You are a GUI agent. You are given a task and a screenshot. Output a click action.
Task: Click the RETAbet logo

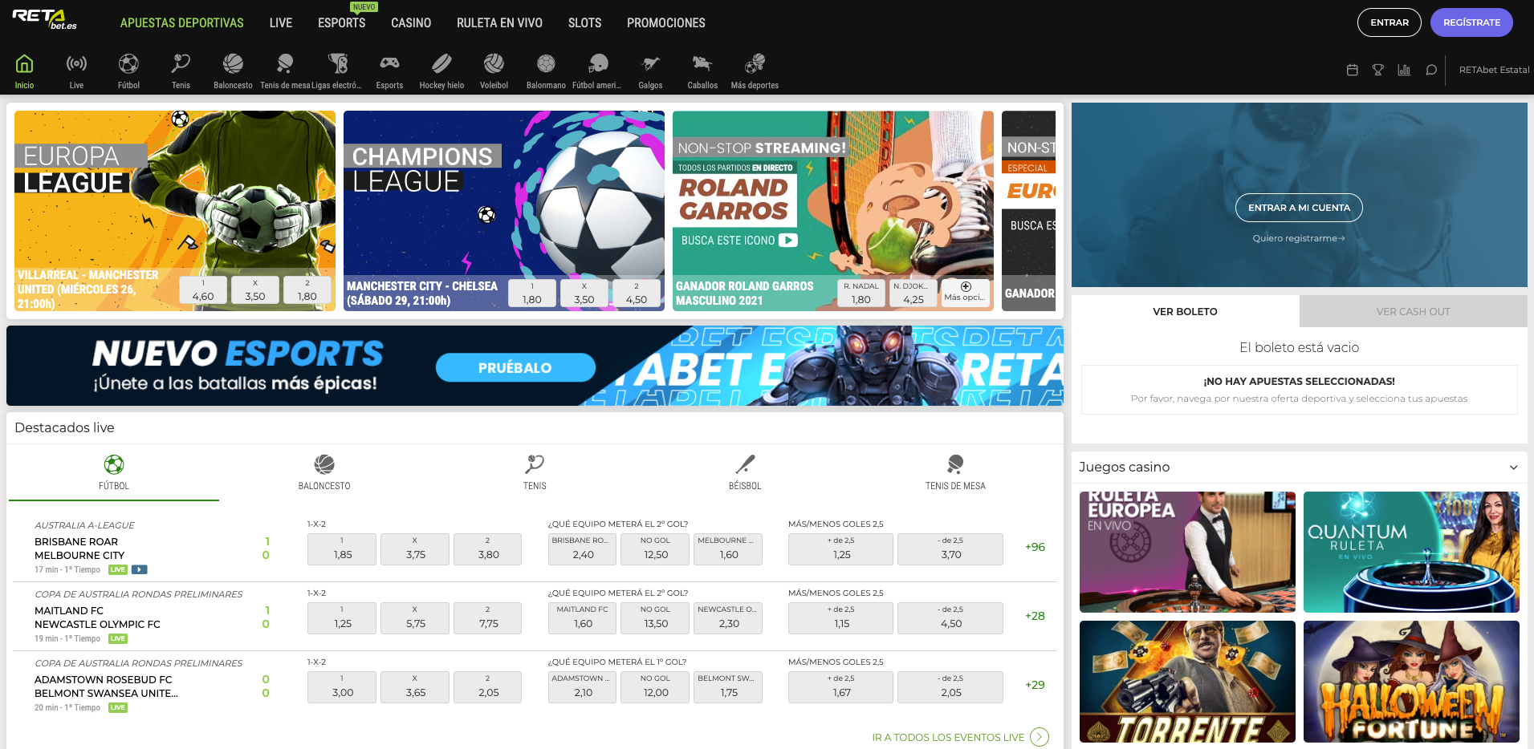(44, 19)
